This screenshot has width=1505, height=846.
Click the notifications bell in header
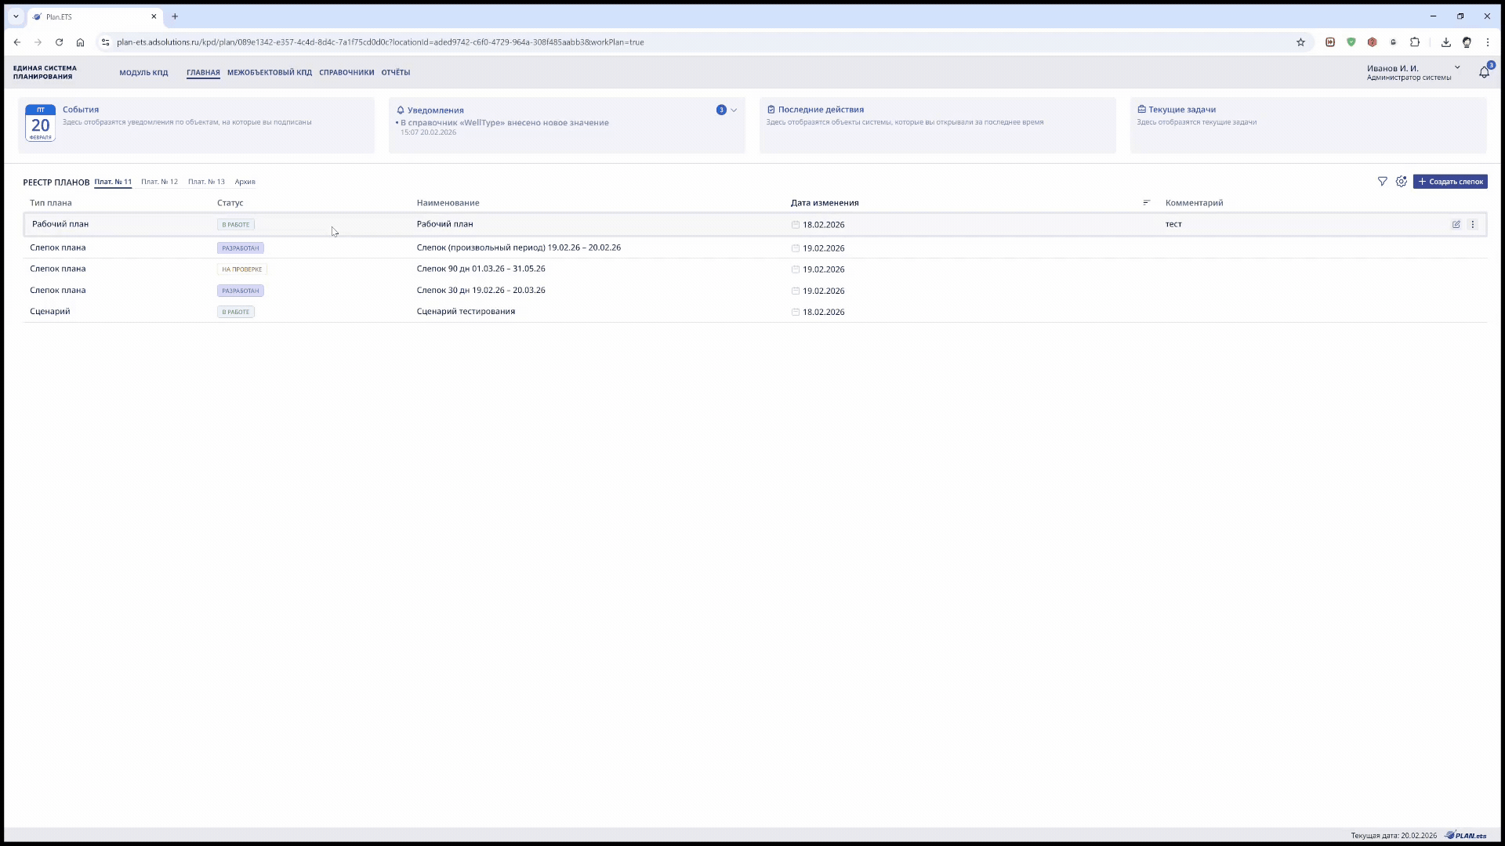point(1484,72)
